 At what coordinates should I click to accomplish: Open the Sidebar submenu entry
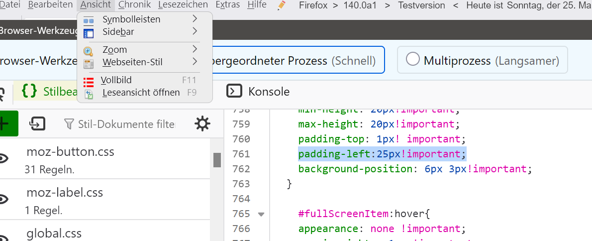(x=118, y=32)
